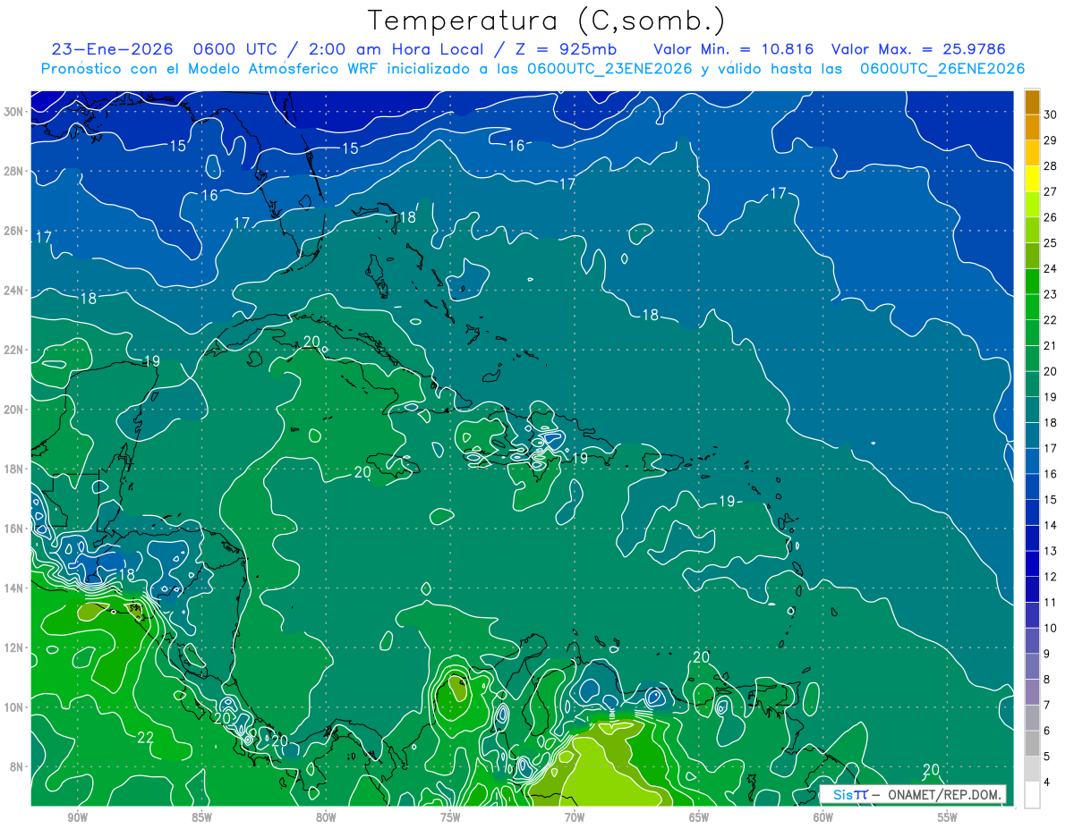1074x829 pixels.
Task: Click the '85W' longitude axis label
Action: [x=201, y=817]
